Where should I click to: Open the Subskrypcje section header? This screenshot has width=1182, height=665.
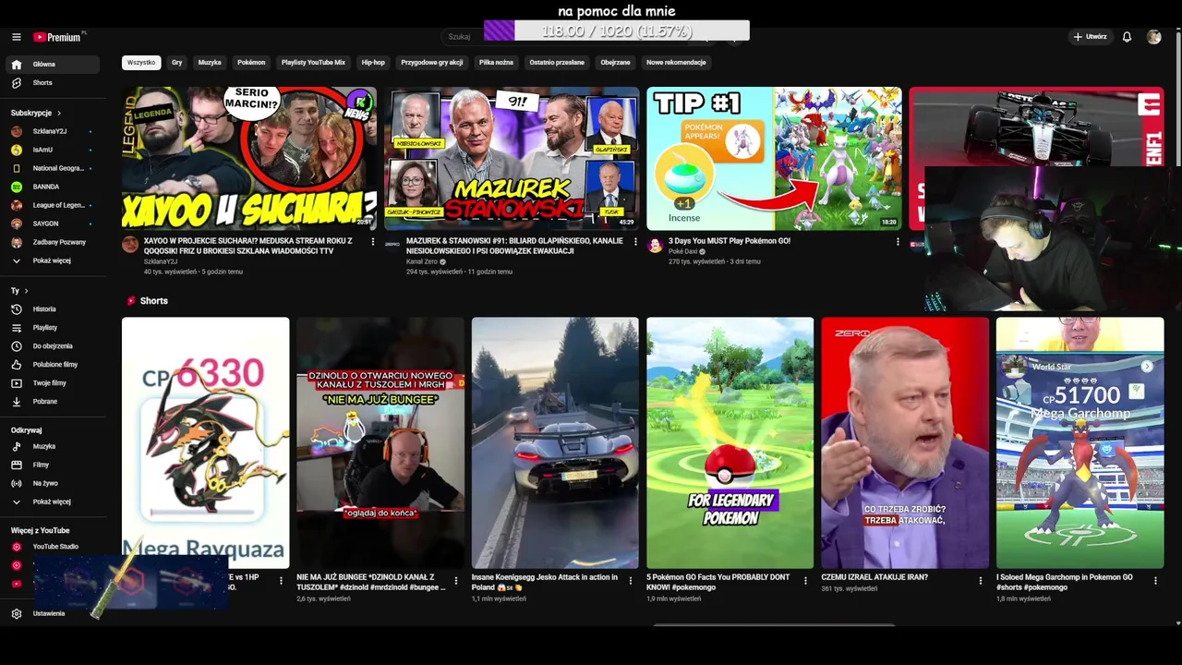[x=36, y=113]
